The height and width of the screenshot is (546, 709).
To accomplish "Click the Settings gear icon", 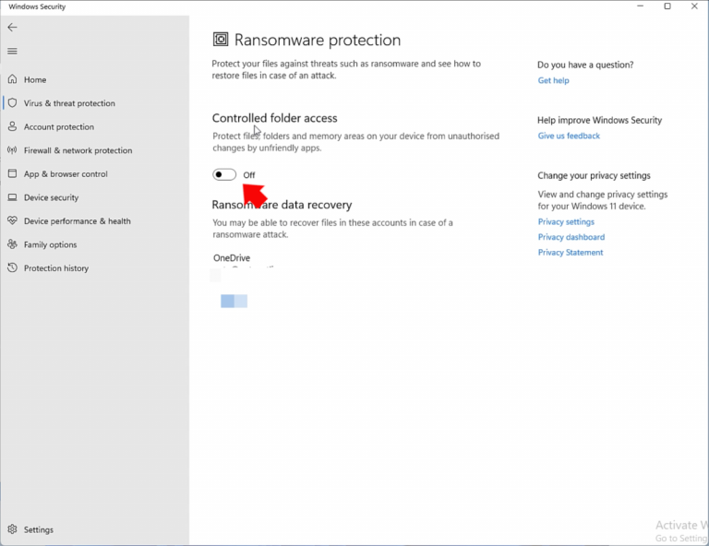I will 13,529.
